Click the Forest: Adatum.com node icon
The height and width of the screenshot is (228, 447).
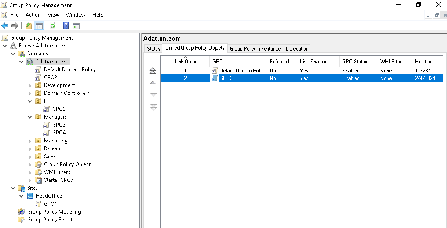coord(13,46)
